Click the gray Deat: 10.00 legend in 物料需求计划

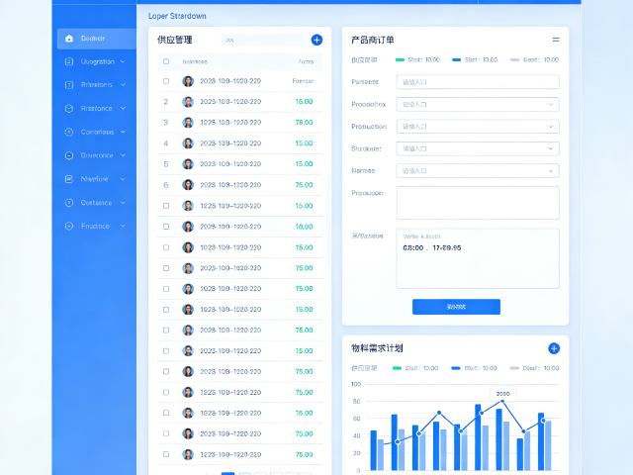coord(534,368)
